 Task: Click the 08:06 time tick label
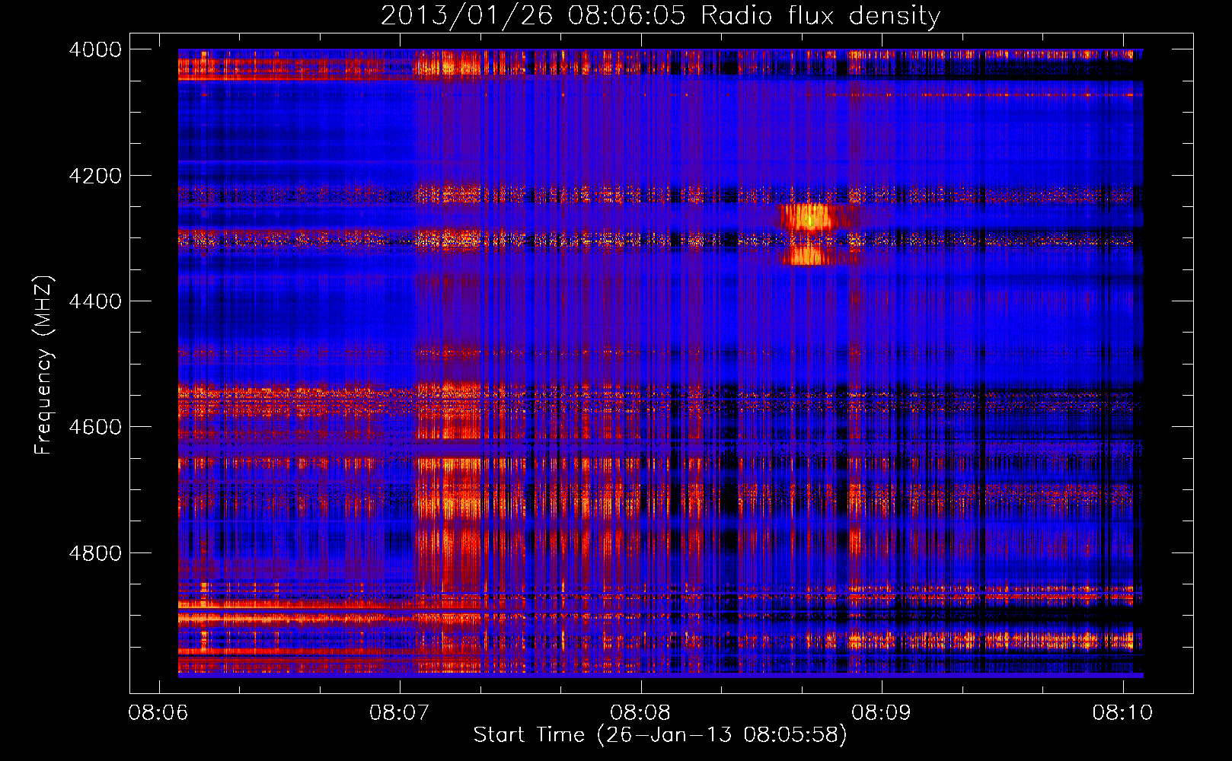point(159,712)
